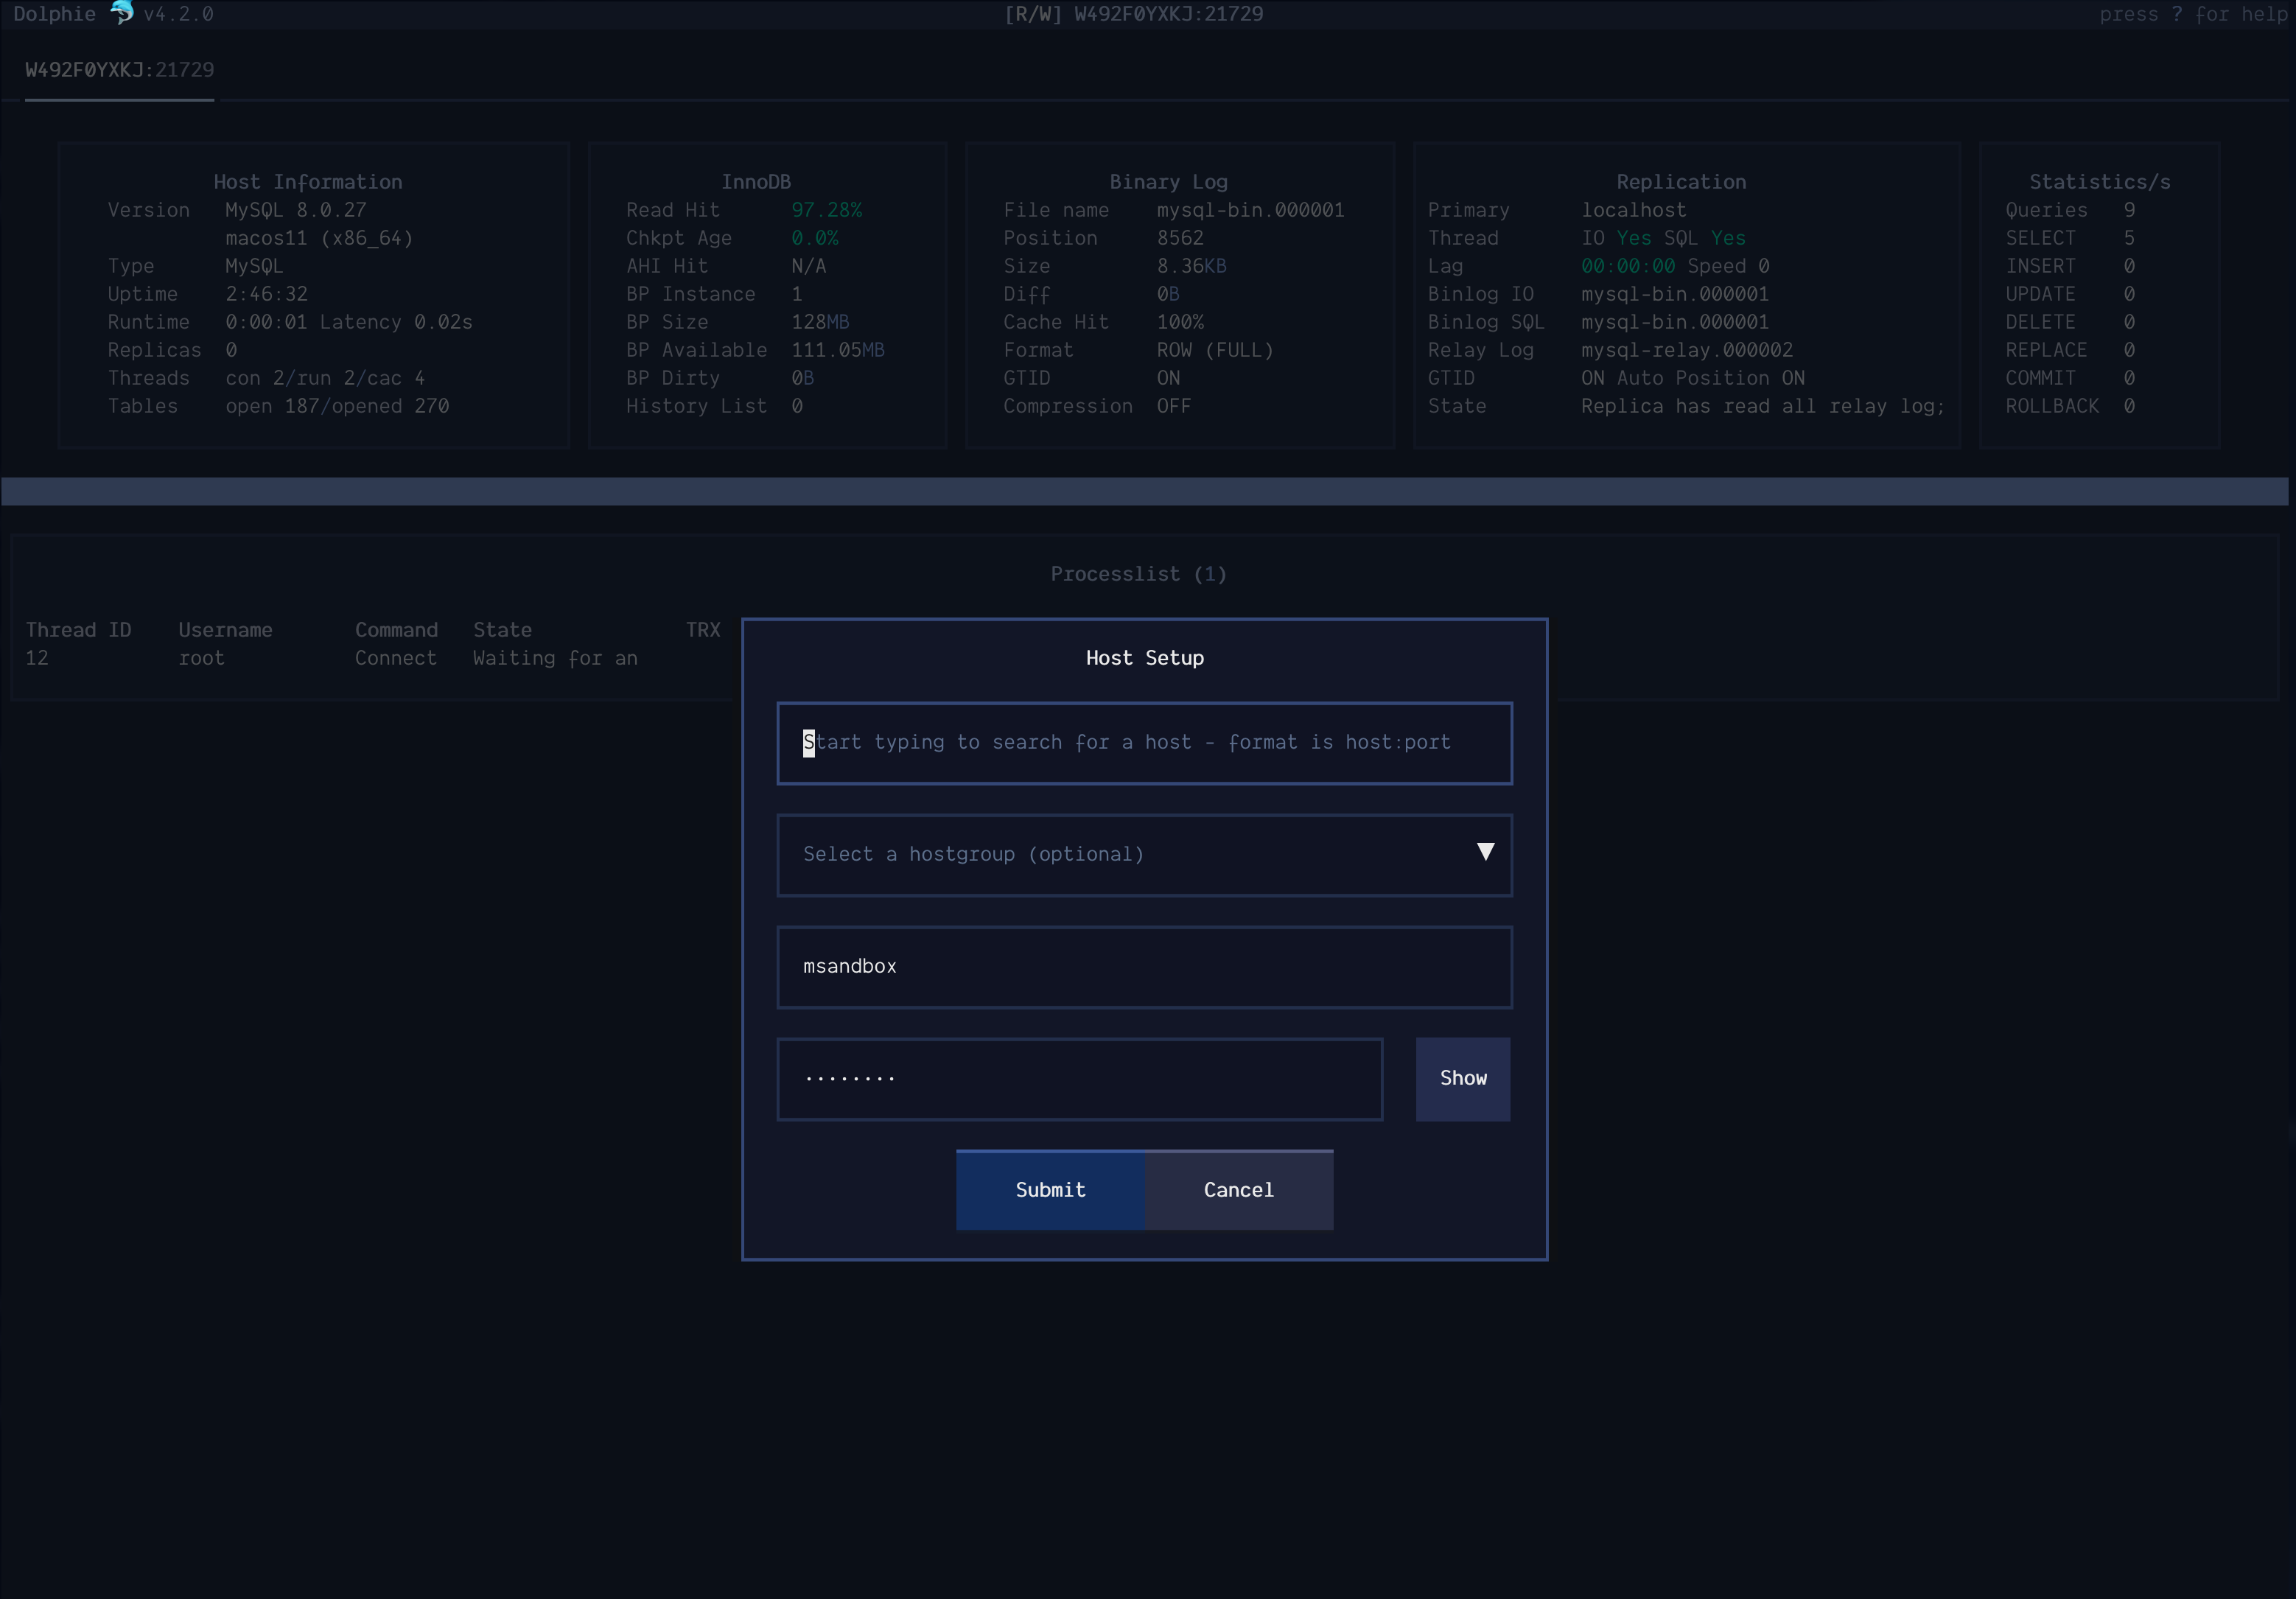This screenshot has height=1599, width=2296.
Task: Click the masked password field
Action: [1080, 1079]
